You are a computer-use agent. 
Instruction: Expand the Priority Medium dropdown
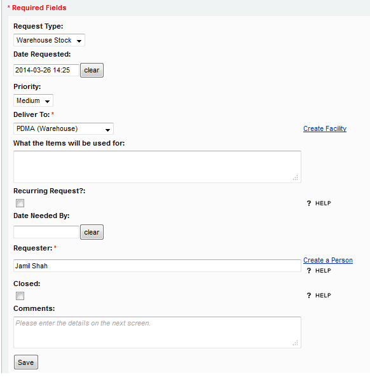point(33,100)
